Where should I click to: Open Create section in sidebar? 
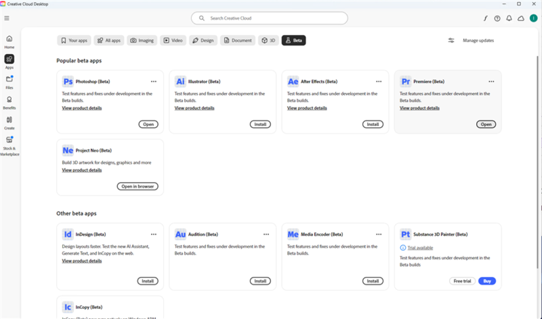[x=10, y=123]
